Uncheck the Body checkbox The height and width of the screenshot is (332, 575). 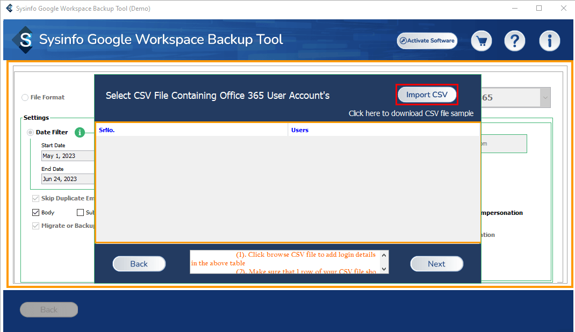(x=35, y=213)
